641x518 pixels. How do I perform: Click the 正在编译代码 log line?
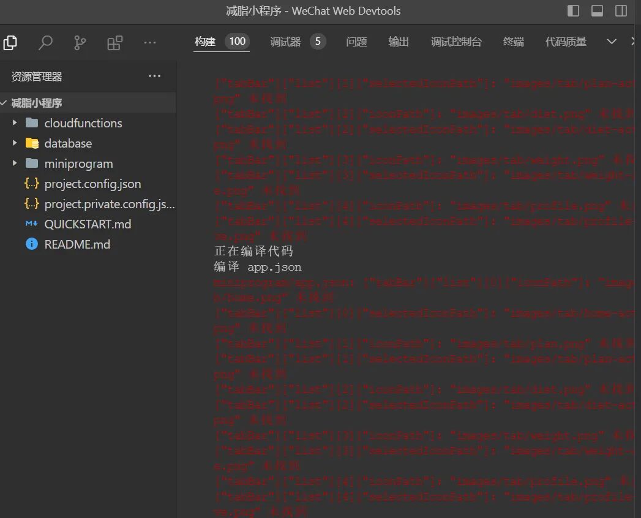click(253, 251)
